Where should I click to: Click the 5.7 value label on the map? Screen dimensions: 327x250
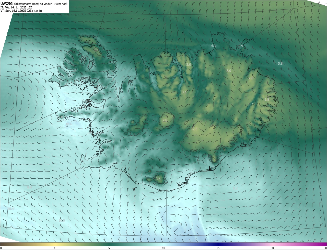pos(251,104)
